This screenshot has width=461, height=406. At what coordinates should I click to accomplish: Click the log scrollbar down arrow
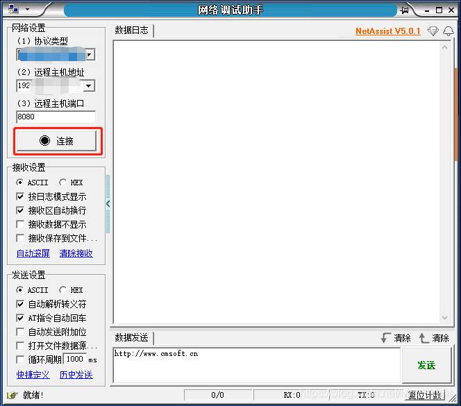pos(445,317)
